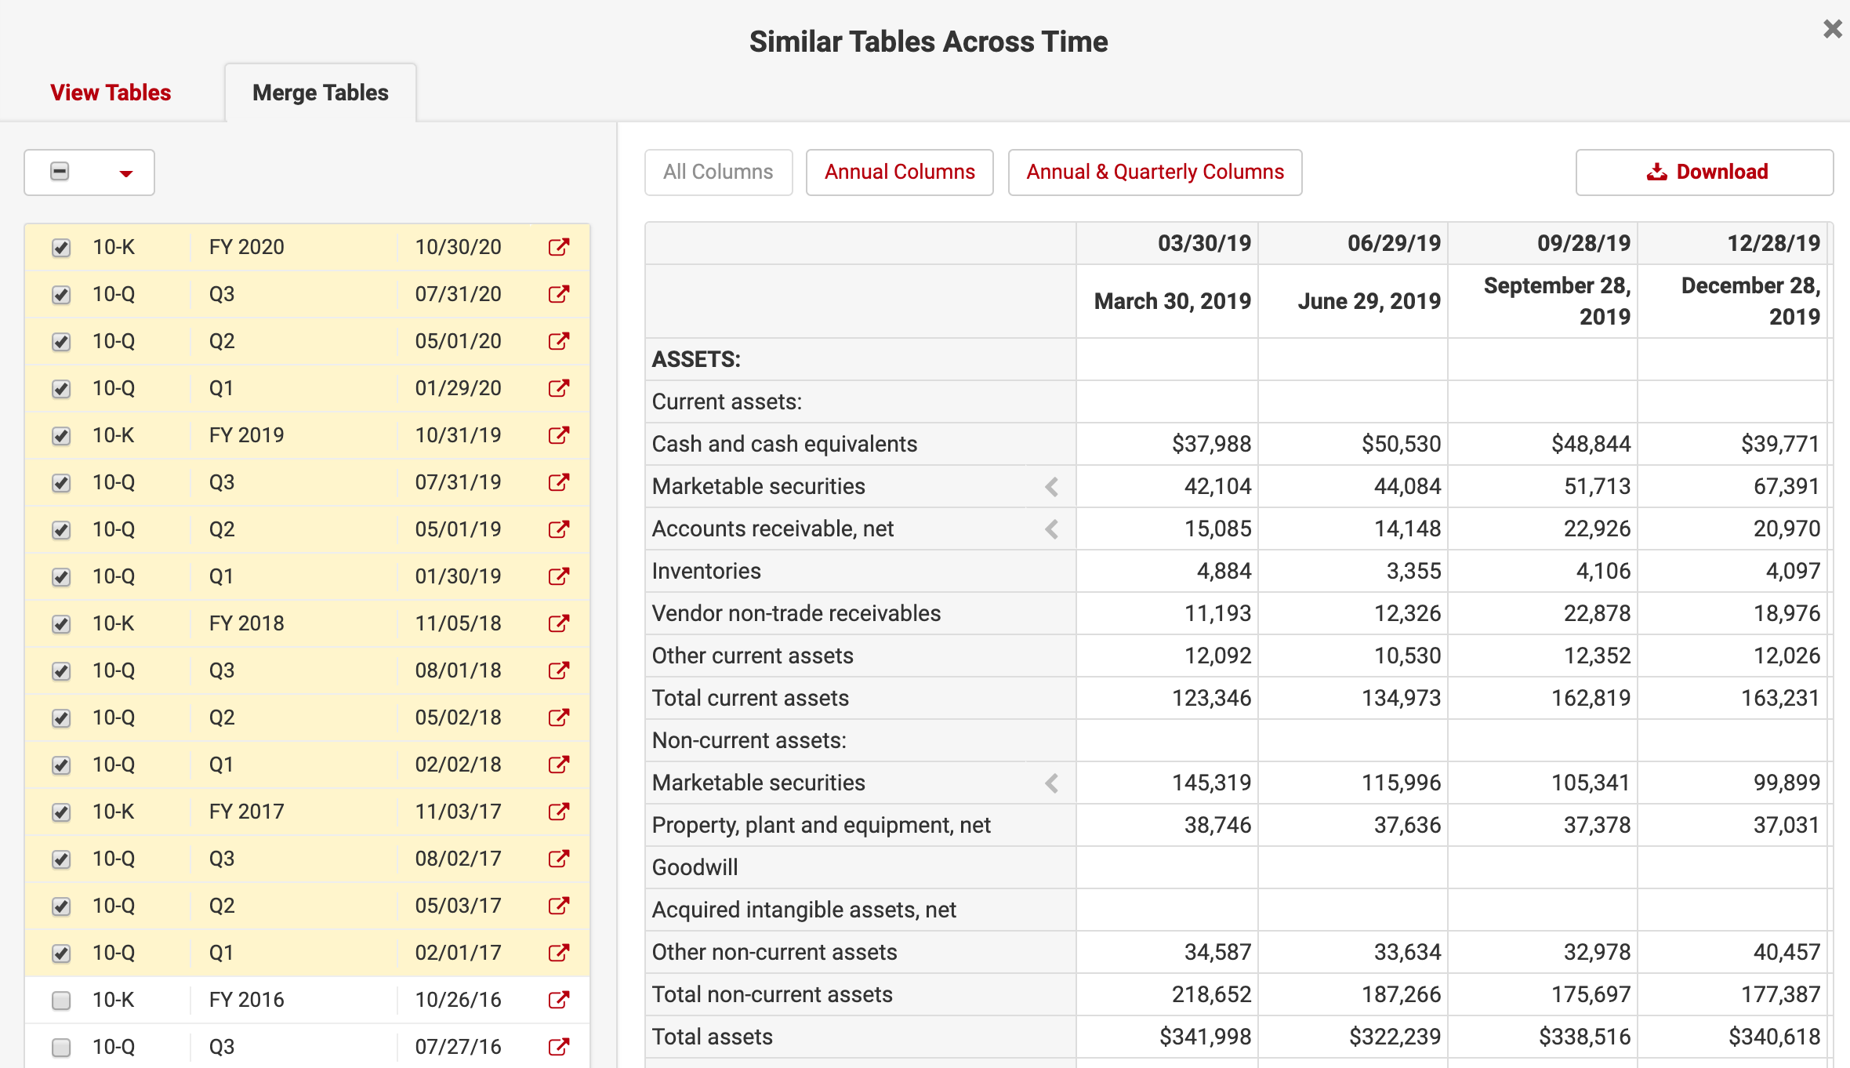Viewport: 1850px width, 1068px height.
Task: Check the 07/27/16 Q3 10-Q checkbox
Action: click(x=61, y=1048)
